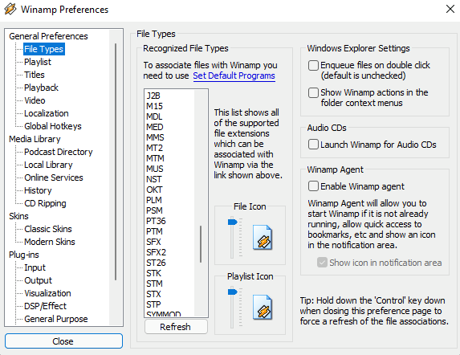Select NST extension in the list
Viewport: 460px width, 355px height.
[x=153, y=179]
